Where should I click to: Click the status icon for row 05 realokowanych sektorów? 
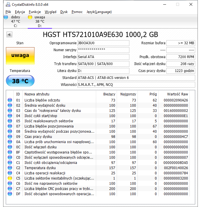[x=10, y=121]
